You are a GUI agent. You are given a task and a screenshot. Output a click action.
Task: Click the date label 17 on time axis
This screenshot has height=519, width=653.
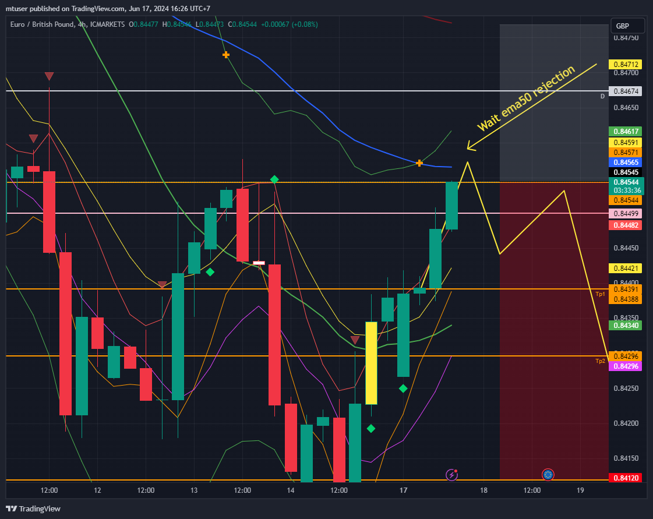coord(403,490)
